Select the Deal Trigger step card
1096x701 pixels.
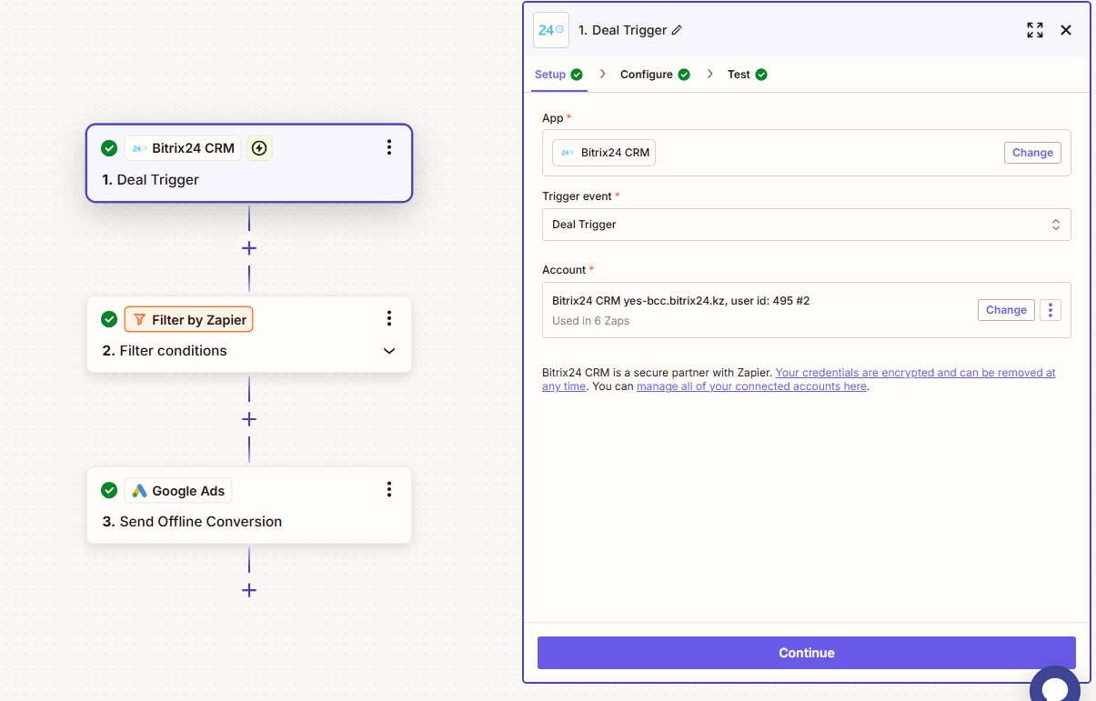click(x=249, y=163)
